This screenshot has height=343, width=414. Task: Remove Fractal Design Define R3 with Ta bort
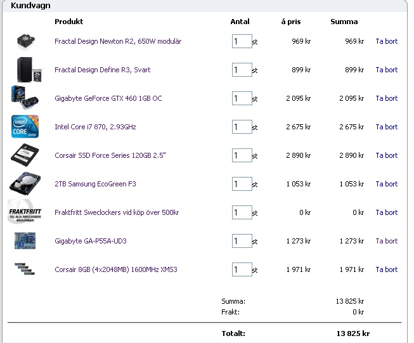pos(386,70)
